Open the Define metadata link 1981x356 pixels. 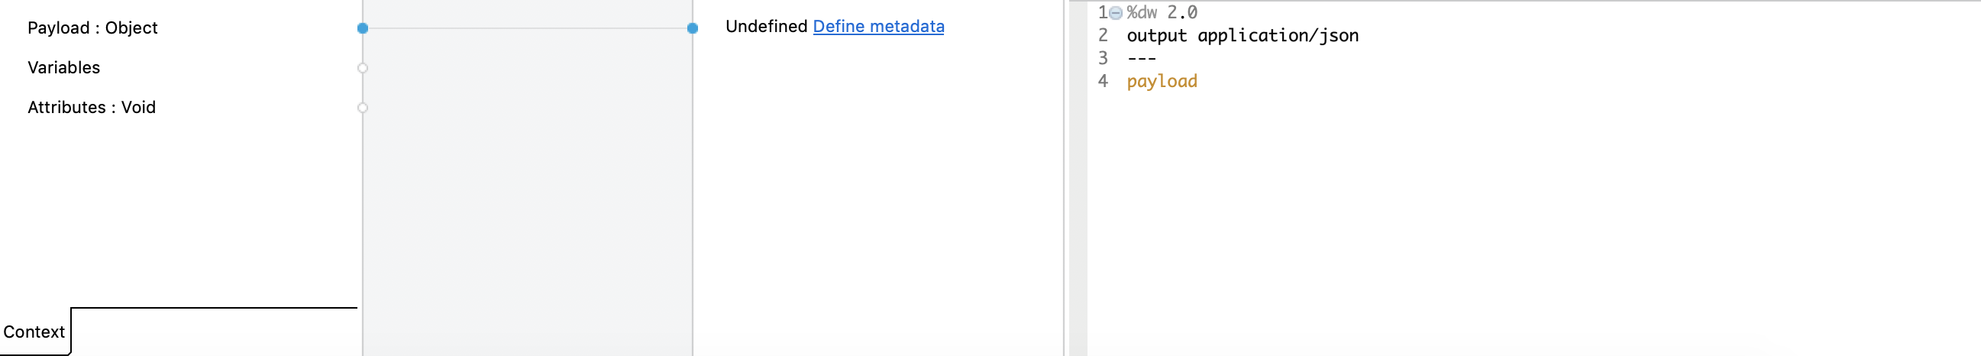point(878,27)
